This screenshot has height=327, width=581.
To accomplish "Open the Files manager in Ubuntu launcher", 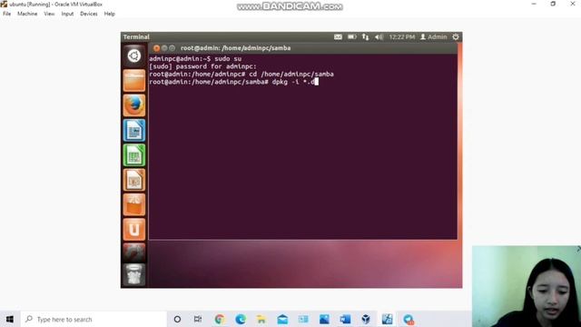I will [134, 80].
